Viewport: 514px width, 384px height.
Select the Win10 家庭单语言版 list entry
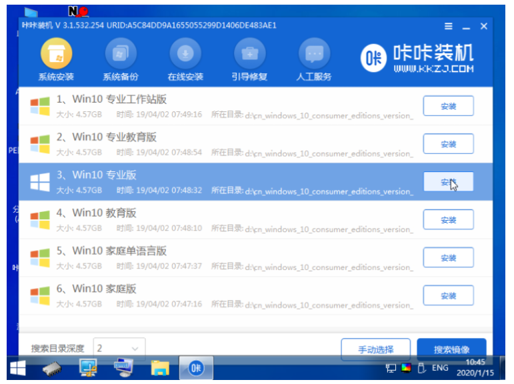point(256,258)
